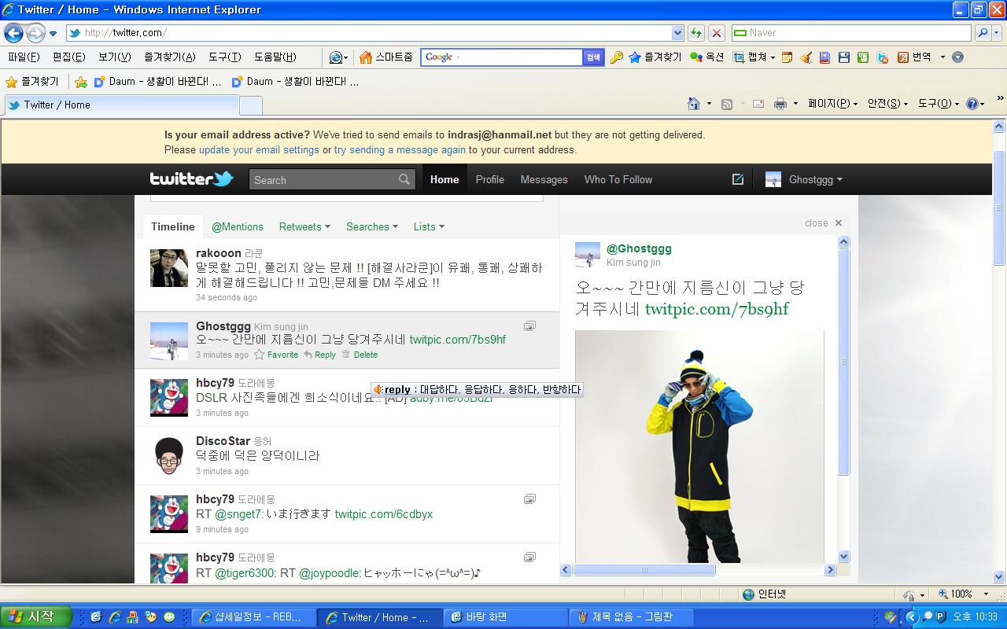Click the add to favorites bar star icon
The image size is (1007, 629).
coord(81,82)
